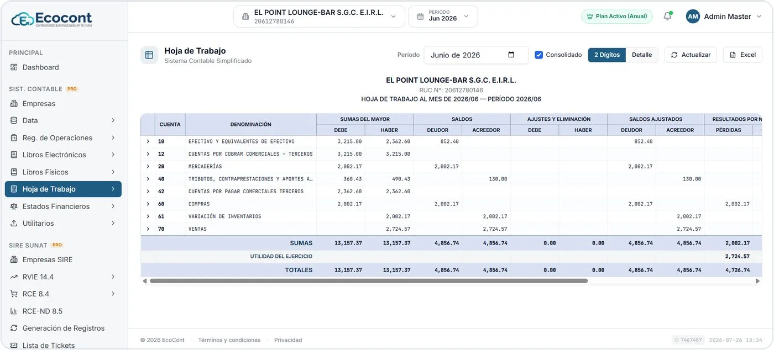The width and height of the screenshot is (774, 350).
Task: Expand account row 42 Cuentas por Pagar
Action: tap(148, 192)
